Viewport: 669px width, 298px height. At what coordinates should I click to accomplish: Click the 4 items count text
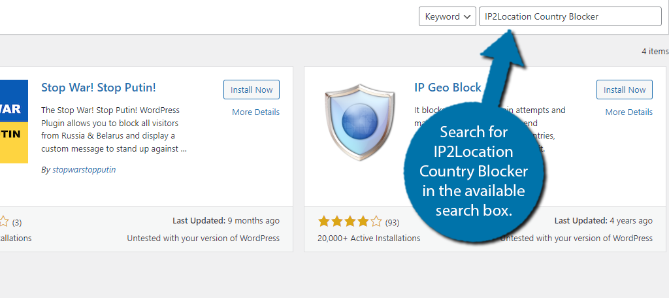[655, 51]
